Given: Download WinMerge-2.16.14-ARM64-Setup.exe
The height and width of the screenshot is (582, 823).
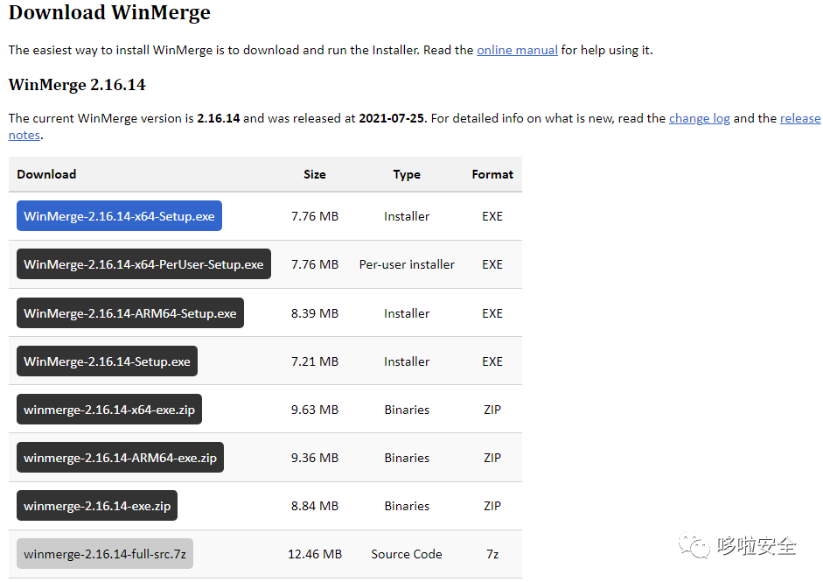Looking at the screenshot, I should 130,313.
